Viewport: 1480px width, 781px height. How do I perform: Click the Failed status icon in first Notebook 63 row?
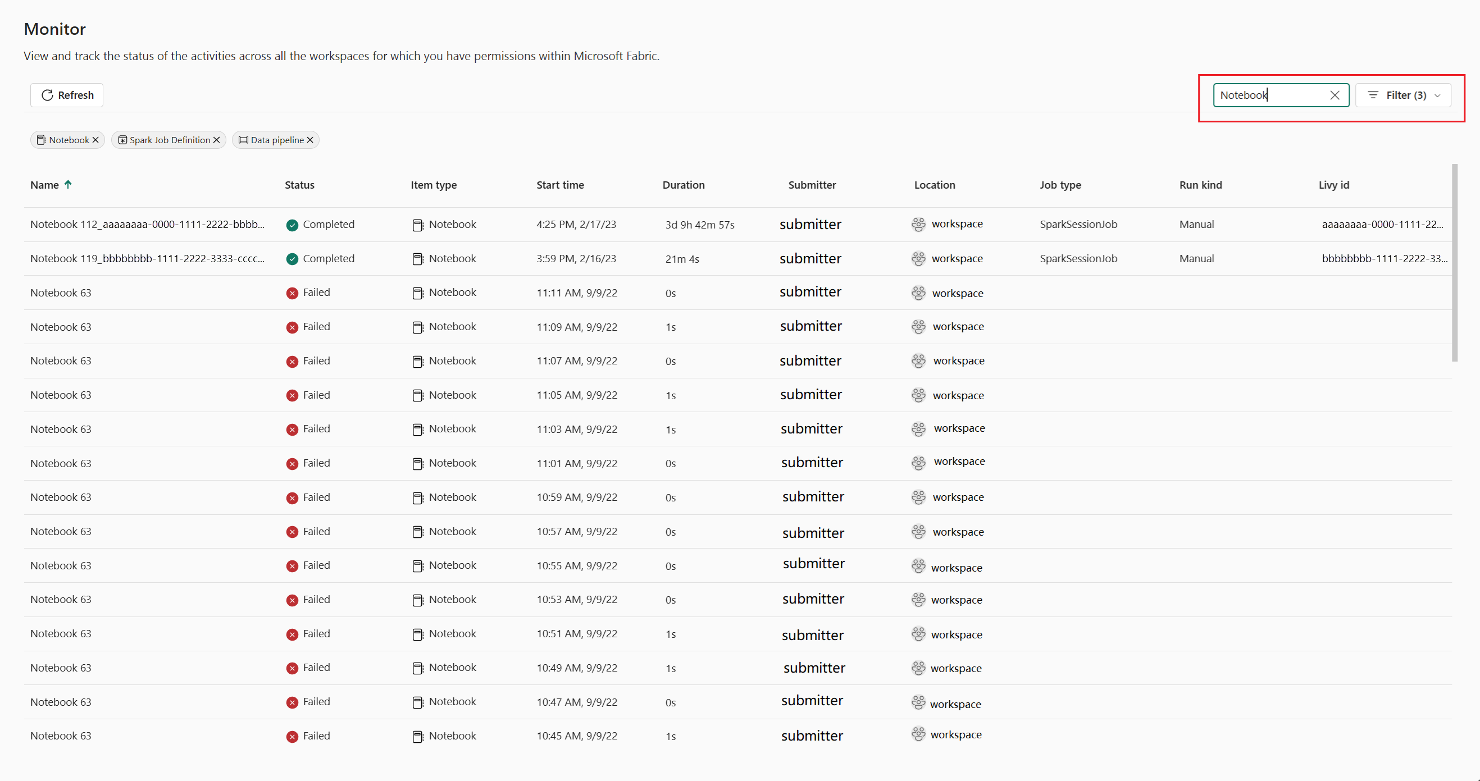(292, 294)
